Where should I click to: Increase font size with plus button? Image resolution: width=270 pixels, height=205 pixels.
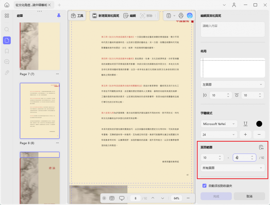point(245,135)
